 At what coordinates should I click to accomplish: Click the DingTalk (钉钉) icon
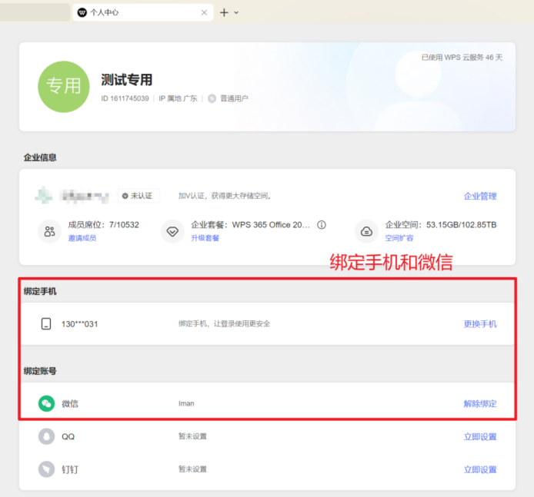[x=47, y=469]
